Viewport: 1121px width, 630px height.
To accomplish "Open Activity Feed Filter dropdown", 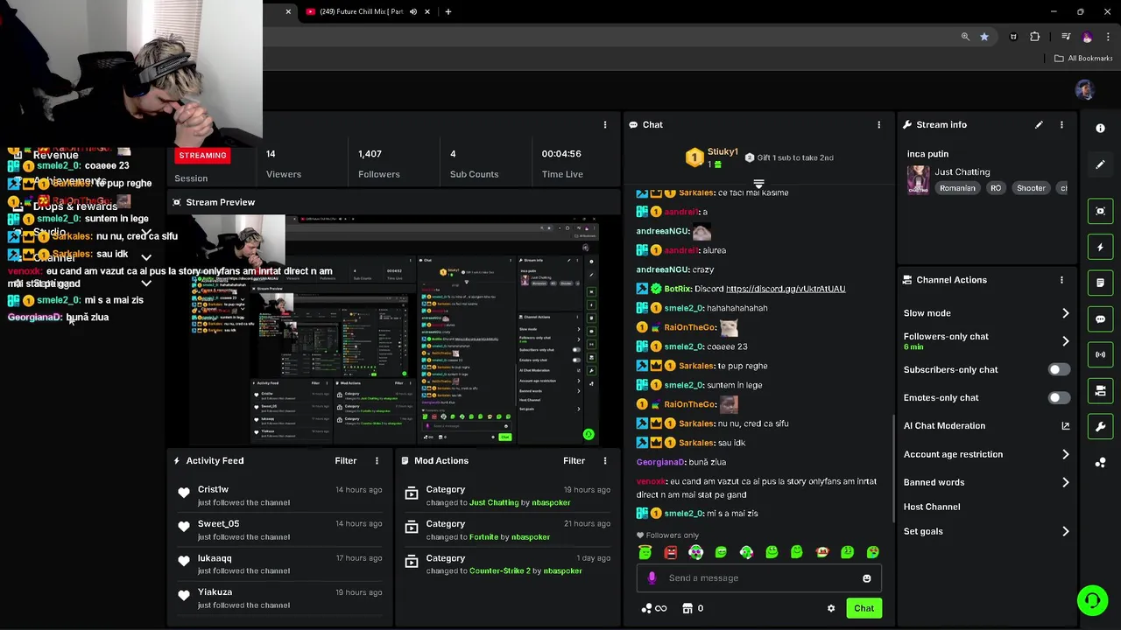I will click(x=346, y=460).
